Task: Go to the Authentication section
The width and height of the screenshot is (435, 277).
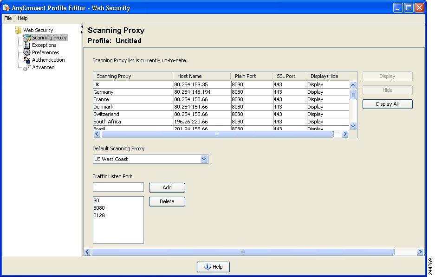Action: (48, 60)
